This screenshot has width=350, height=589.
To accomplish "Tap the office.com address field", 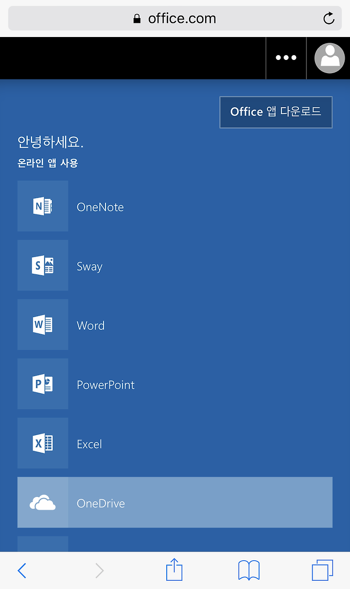I will pyautogui.click(x=175, y=19).
